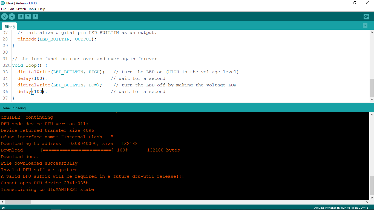Click horizontal scrollbar left arrow

pos(2,202)
